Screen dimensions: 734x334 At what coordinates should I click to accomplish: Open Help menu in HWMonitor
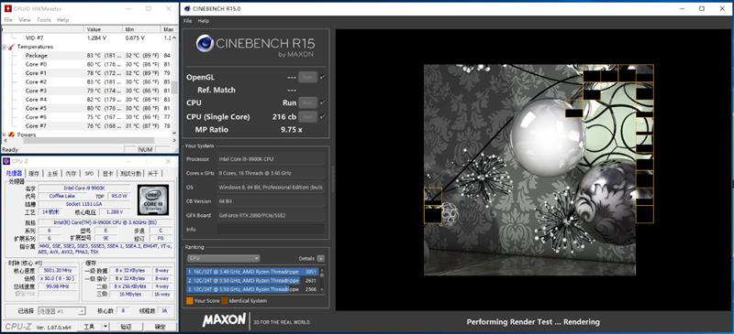coord(62,20)
